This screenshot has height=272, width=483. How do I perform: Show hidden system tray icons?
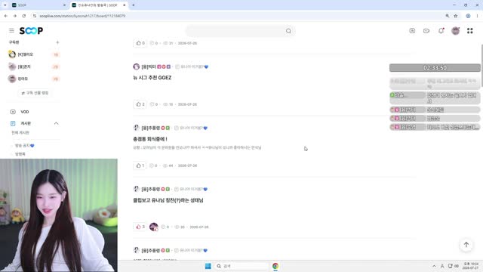point(434,266)
